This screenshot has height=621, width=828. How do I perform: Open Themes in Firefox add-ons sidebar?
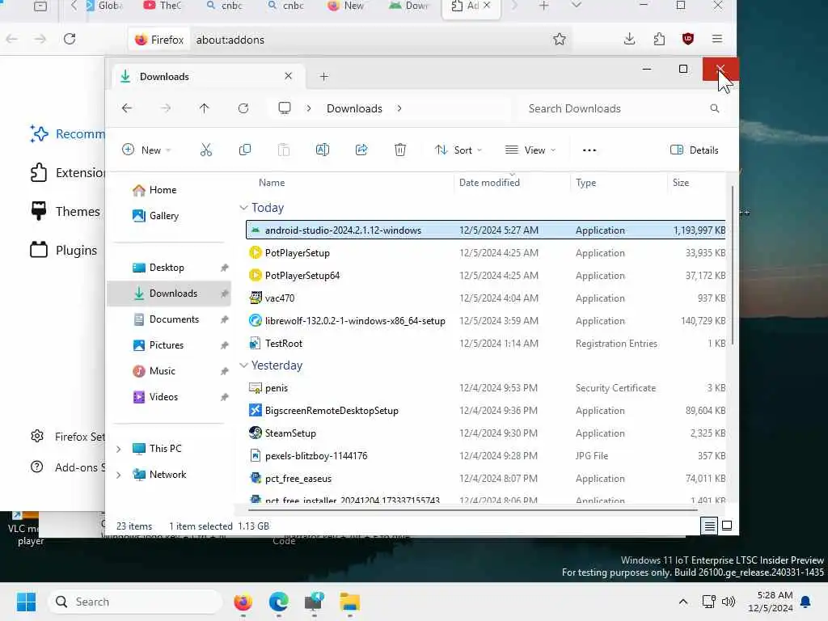point(65,211)
